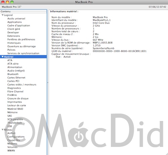168x155 pixels.
Task: Select the Mémoire hardware item
Action: pyautogui.click(x=12, y=112)
